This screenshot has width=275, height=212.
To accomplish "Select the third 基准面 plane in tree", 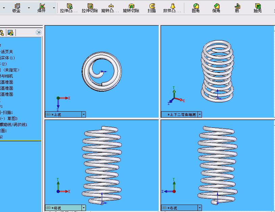I will (x=6, y=94).
